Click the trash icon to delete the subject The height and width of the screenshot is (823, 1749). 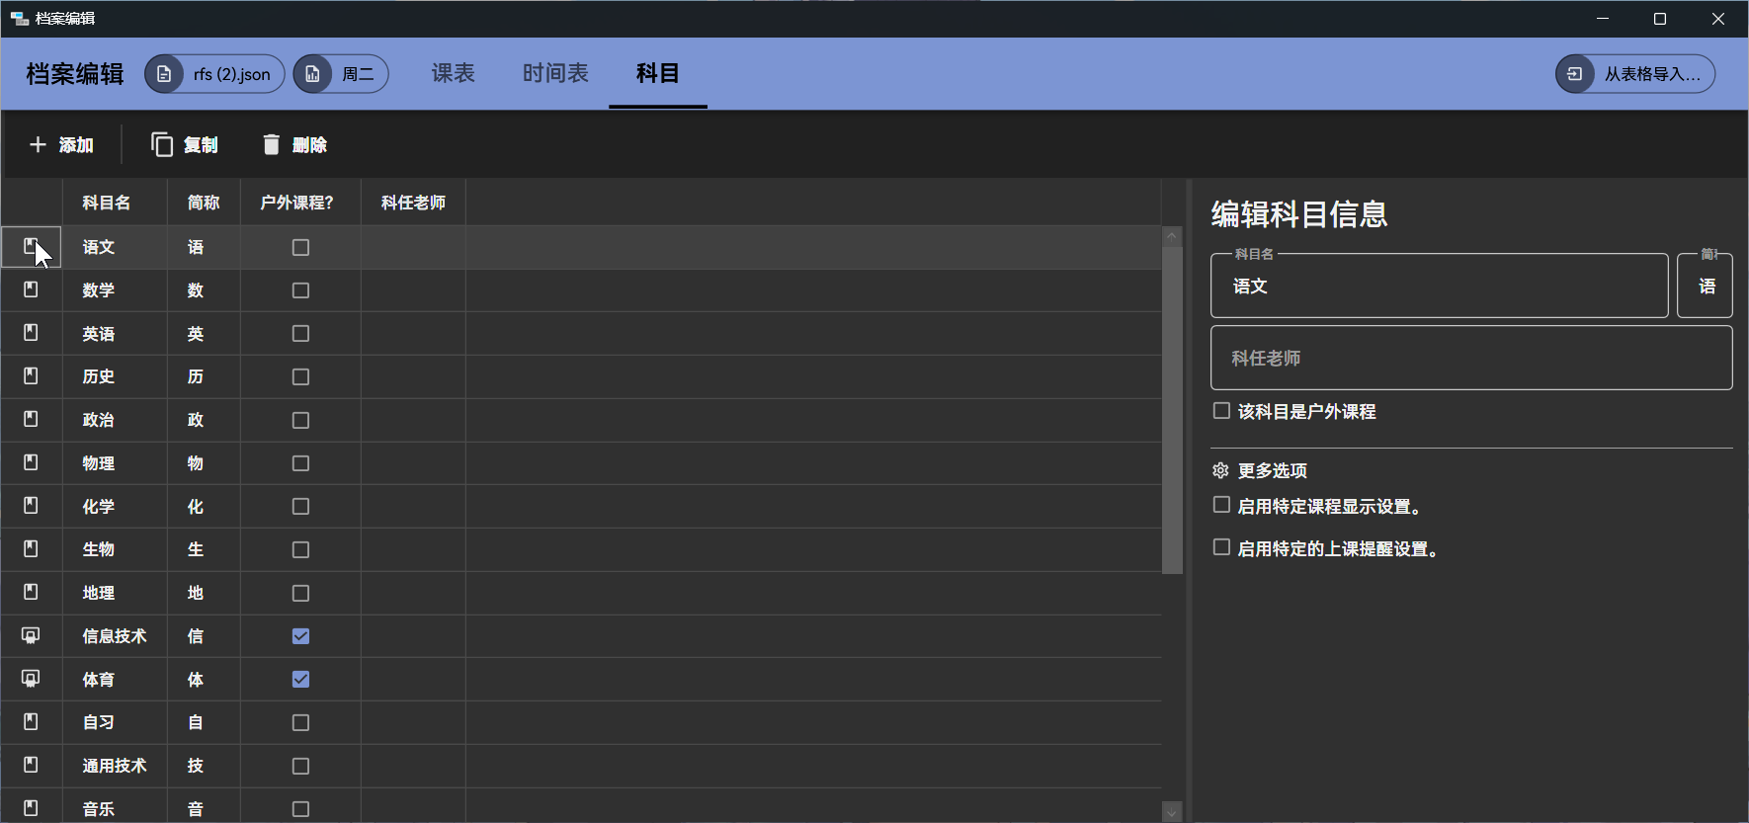[272, 145]
